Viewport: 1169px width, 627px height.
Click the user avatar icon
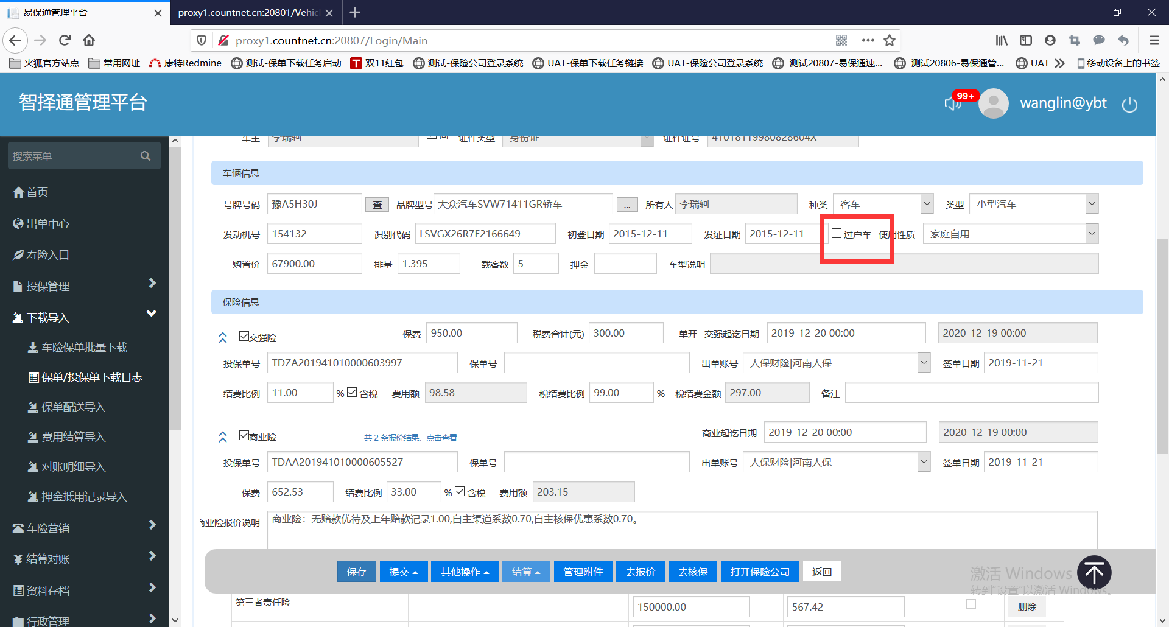click(993, 103)
